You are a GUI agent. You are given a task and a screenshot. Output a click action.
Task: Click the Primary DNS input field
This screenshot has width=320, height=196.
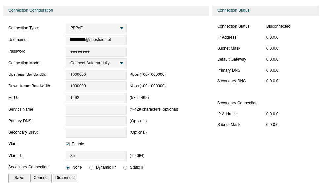tap(96, 121)
